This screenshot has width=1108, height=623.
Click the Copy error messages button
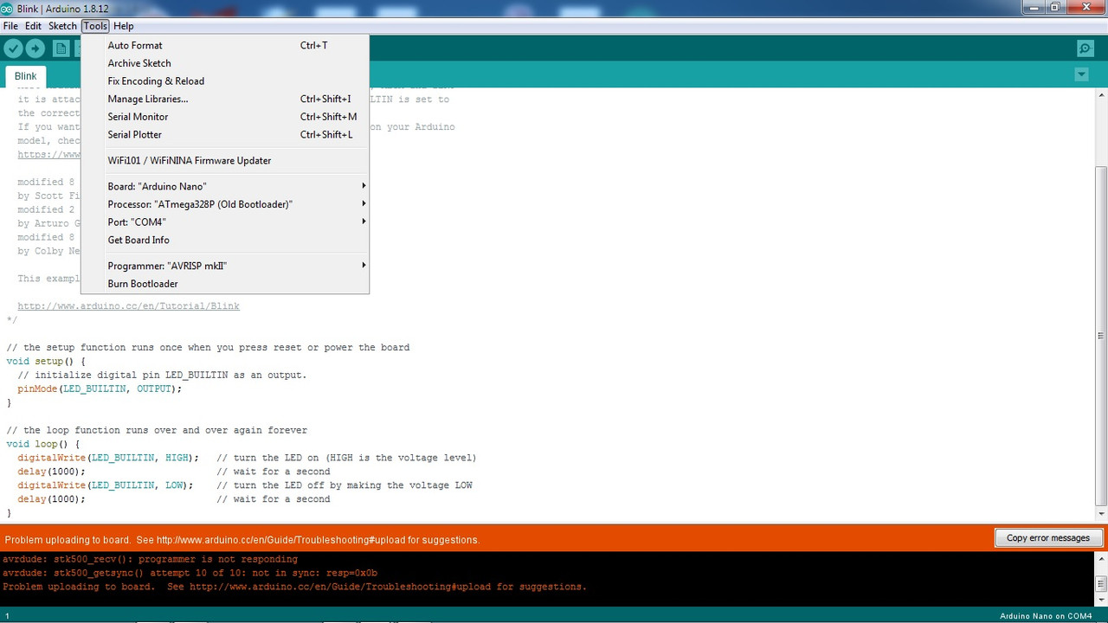1047,538
